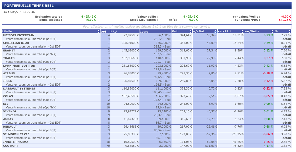The width and height of the screenshot is (296, 152).
Task: Click UBISOFT seuil value 76,12 - Seuil
Action: coord(163,39)
